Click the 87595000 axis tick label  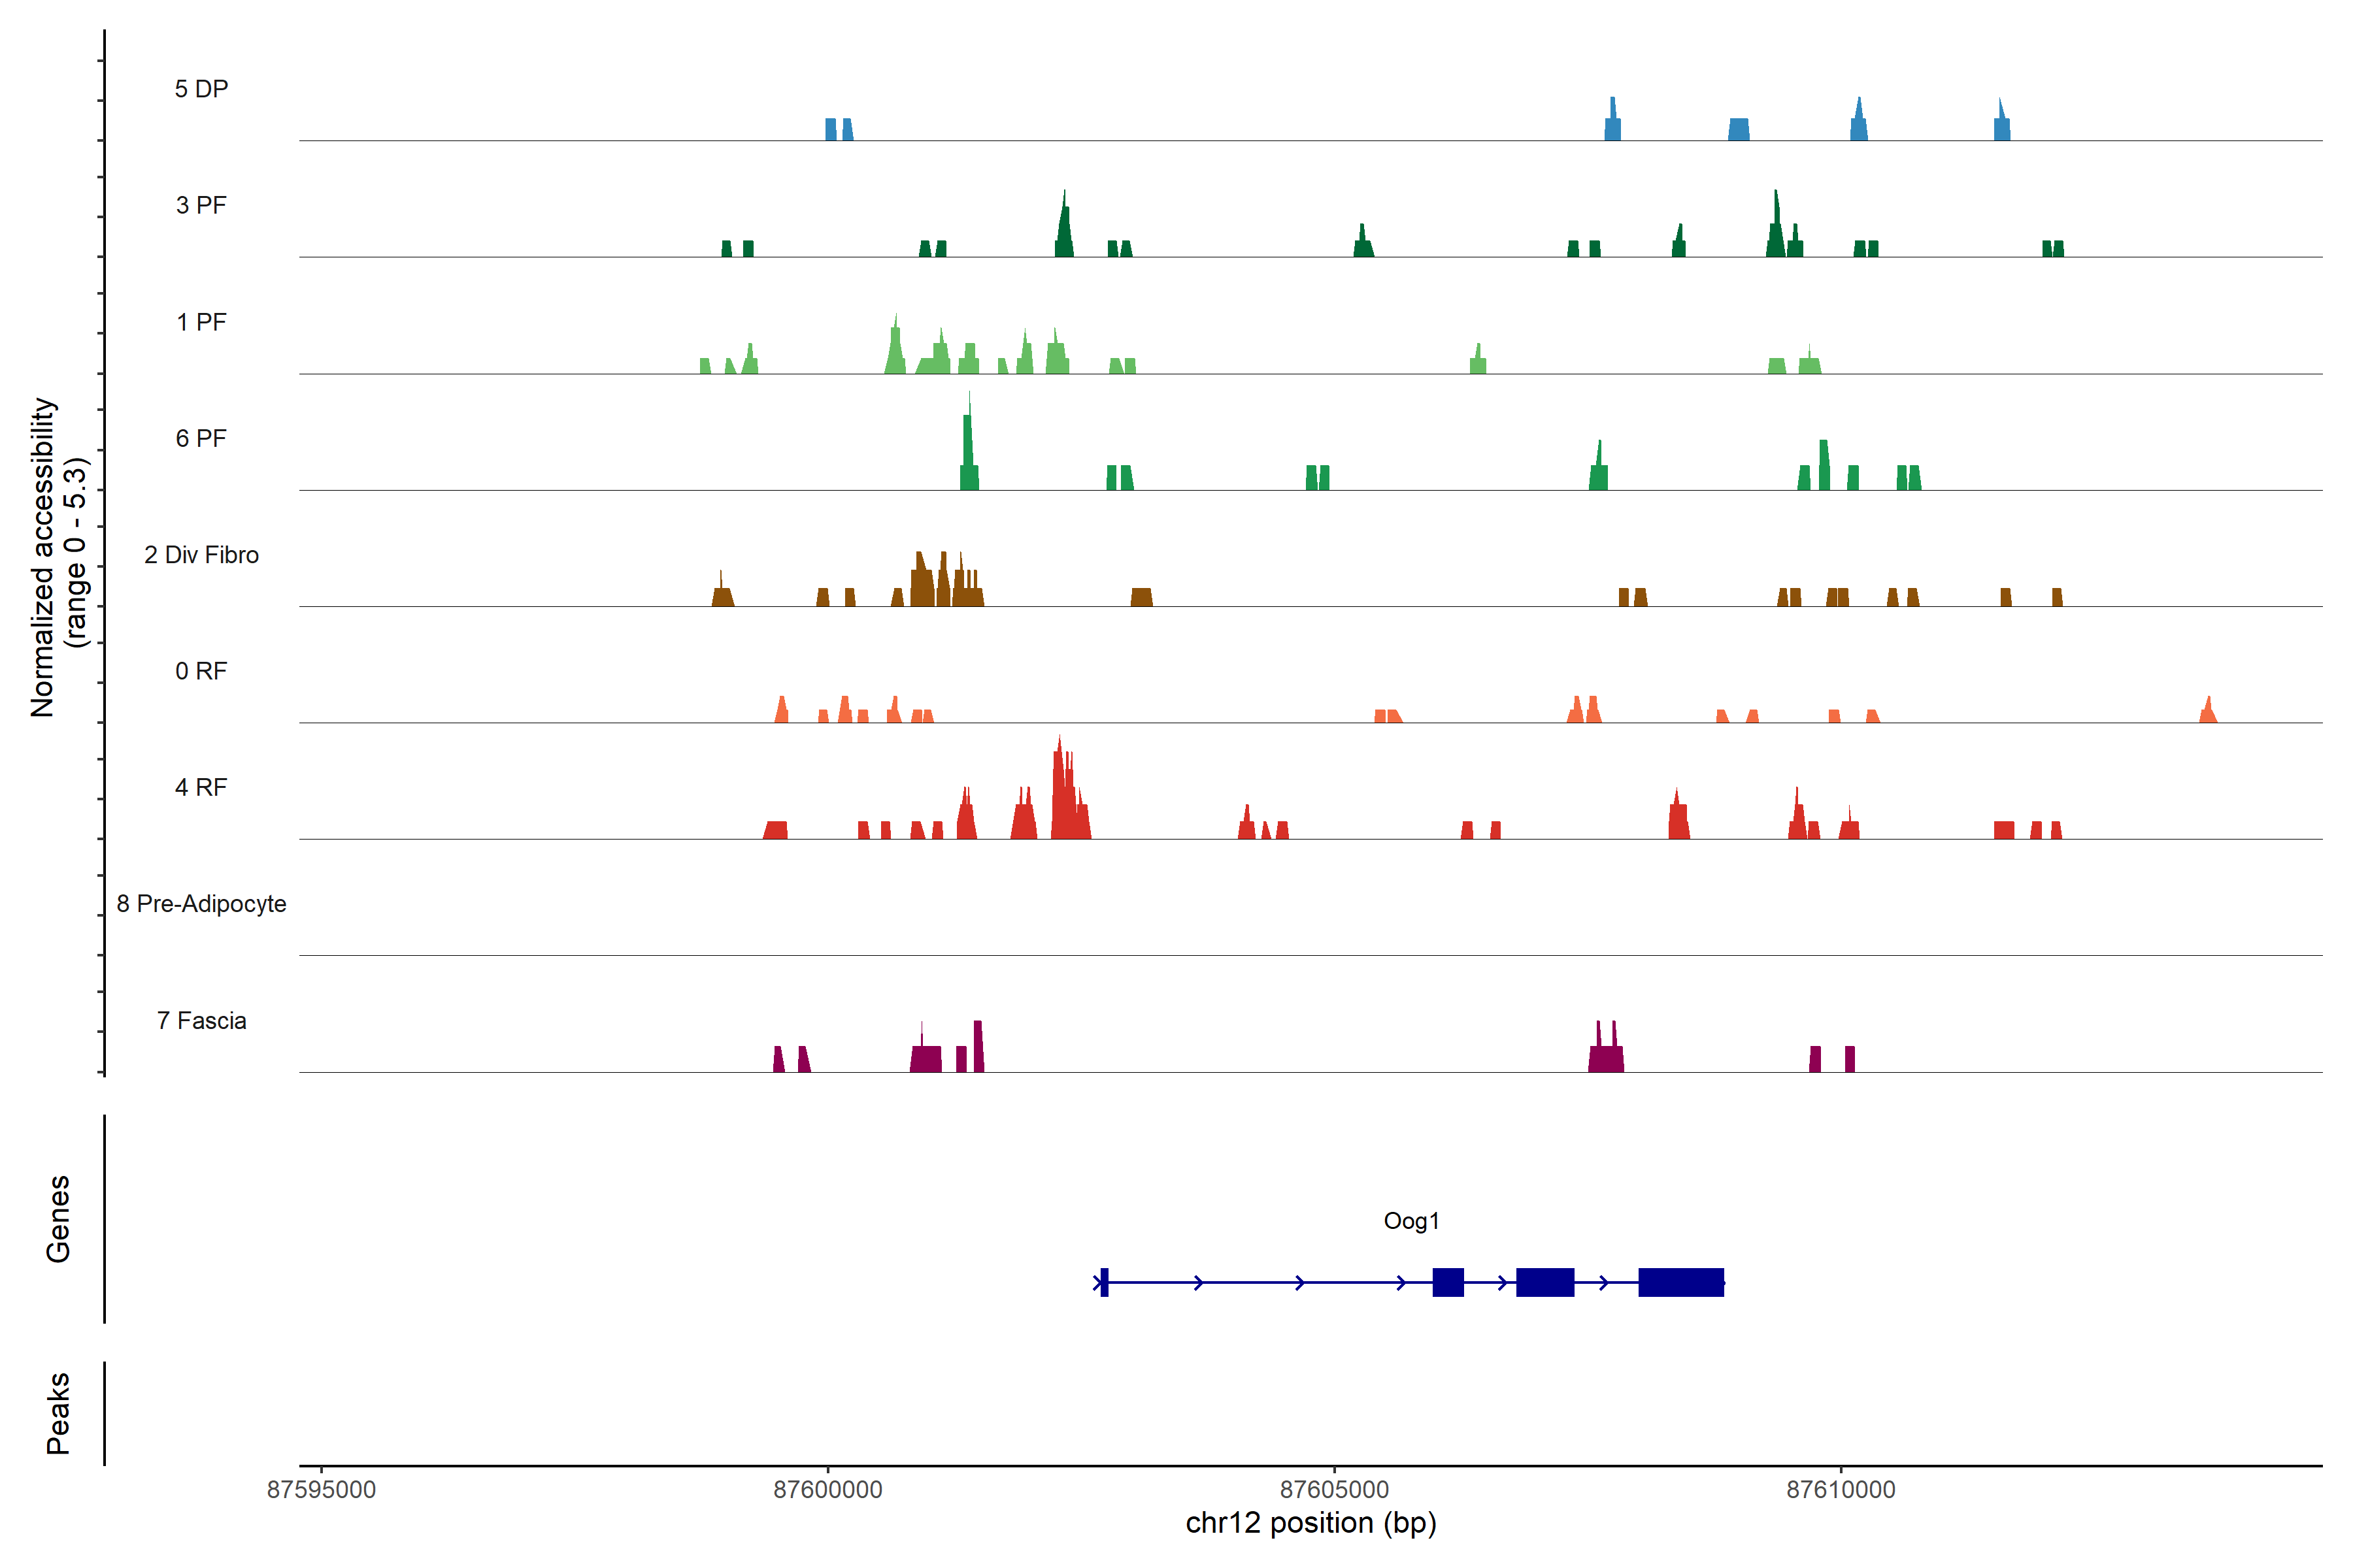point(321,1490)
